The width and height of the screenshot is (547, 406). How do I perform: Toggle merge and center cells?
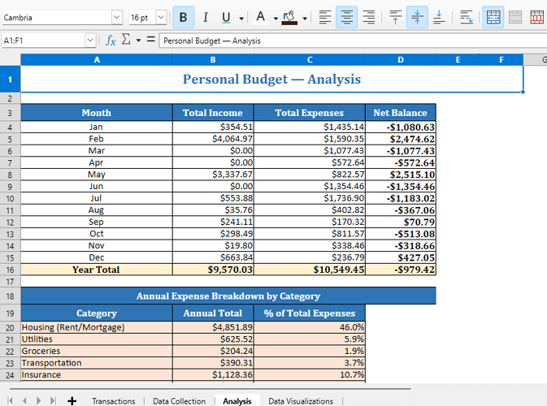[x=493, y=17]
